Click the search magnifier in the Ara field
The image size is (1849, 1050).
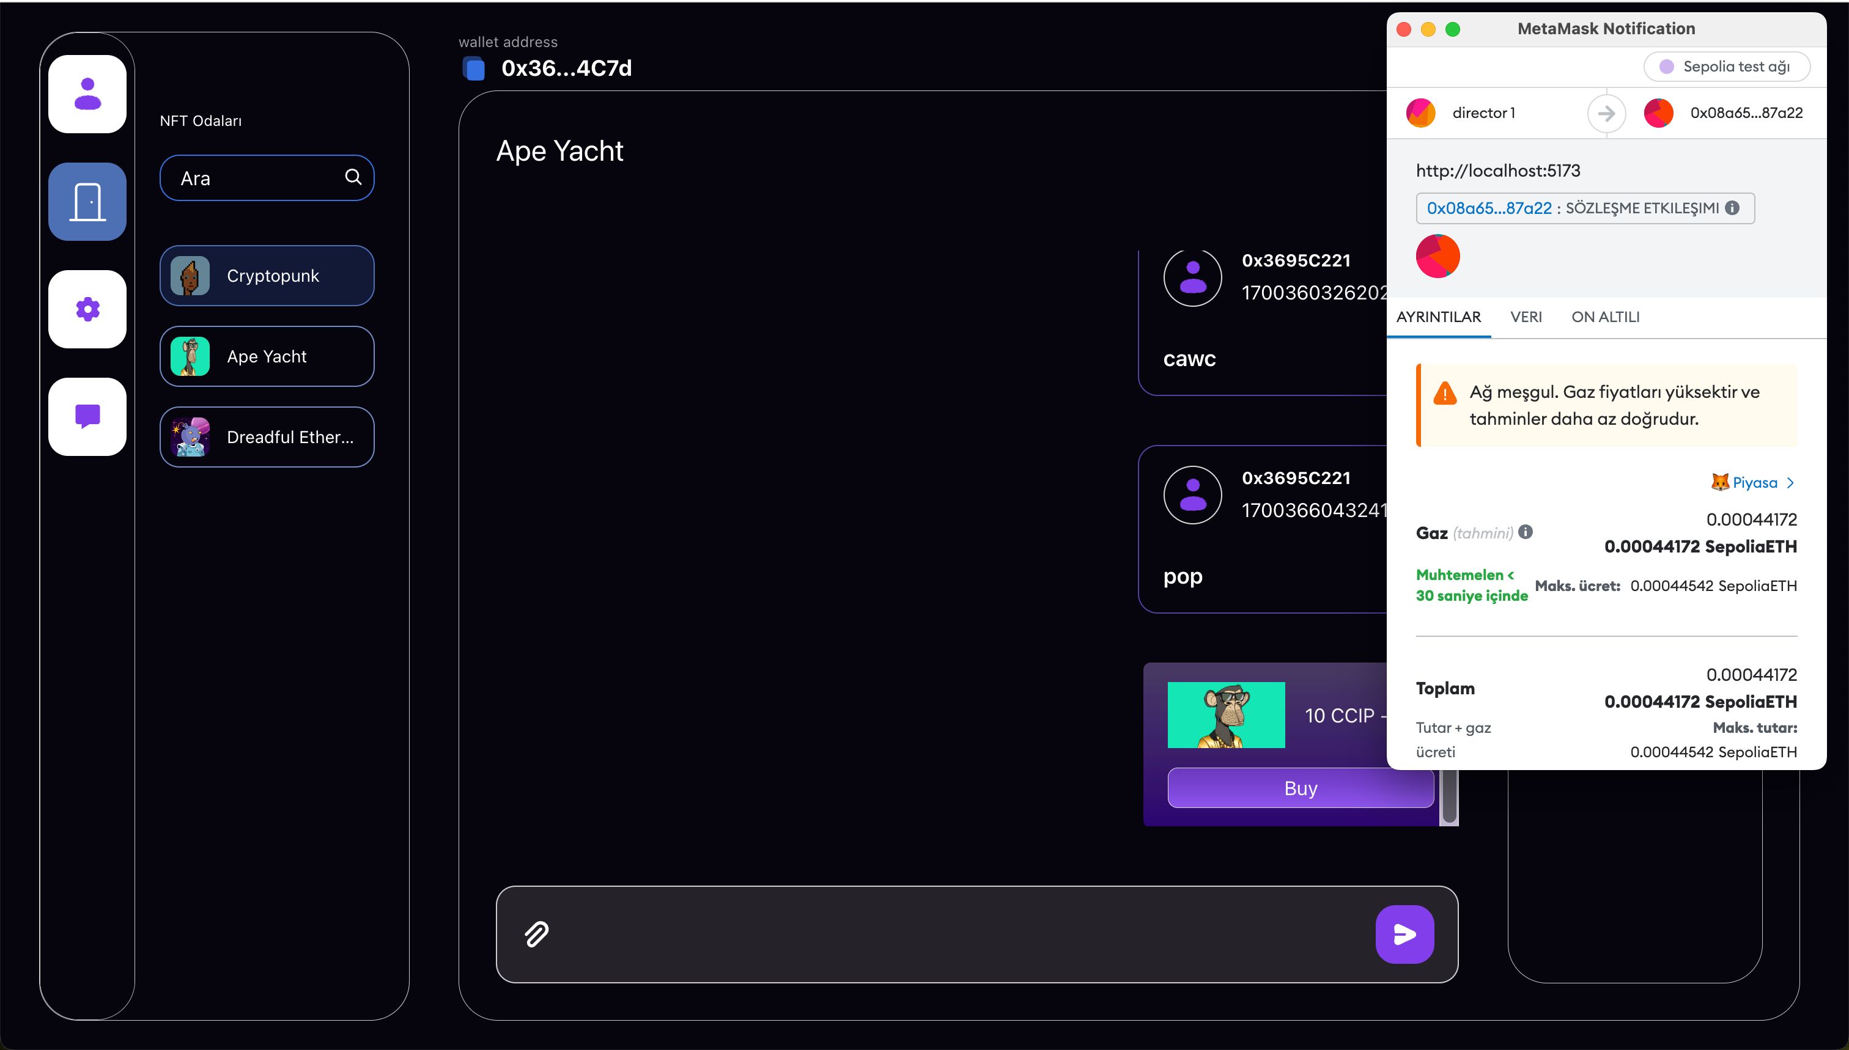tap(353, 177)
